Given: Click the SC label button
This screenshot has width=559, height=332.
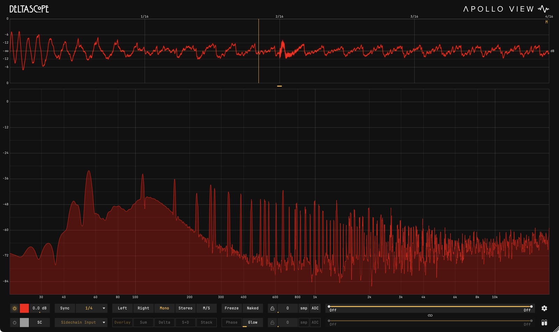Looking at the screenshot, I should (x=39, y=323).
